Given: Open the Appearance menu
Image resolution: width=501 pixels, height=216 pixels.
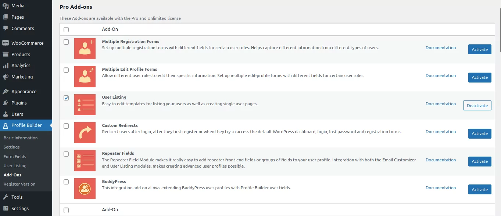Looking at the screenshot, I should click(24, 92).
